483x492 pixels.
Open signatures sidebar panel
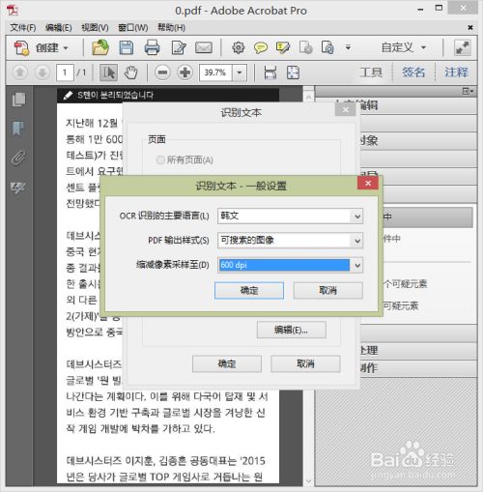[18, 188]
